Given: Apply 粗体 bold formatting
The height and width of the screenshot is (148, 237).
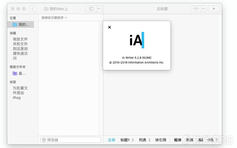Looking at the screenshot, I should [x=177, y=140].
